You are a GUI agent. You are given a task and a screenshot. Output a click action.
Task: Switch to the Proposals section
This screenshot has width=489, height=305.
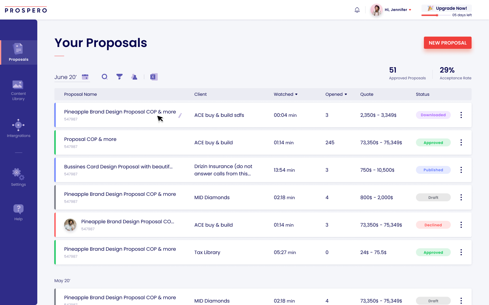(x=19, y=52)
